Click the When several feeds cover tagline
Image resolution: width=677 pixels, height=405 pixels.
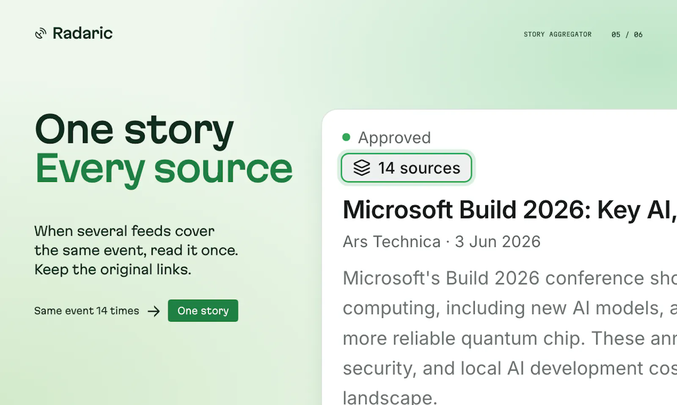point(124,231)
